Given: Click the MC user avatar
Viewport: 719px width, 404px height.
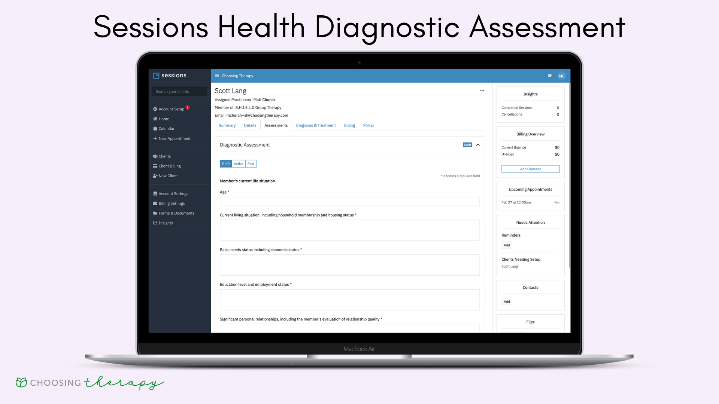Looking at the screenshot, I should click(561, 76).
